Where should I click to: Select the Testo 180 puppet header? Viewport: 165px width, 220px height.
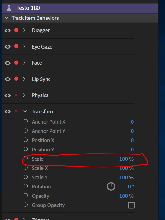pos(80,8)
